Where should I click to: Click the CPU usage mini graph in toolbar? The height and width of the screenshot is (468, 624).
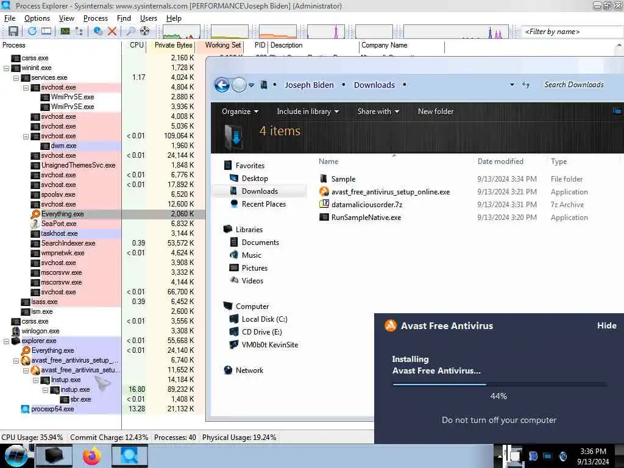coord(182,32)
